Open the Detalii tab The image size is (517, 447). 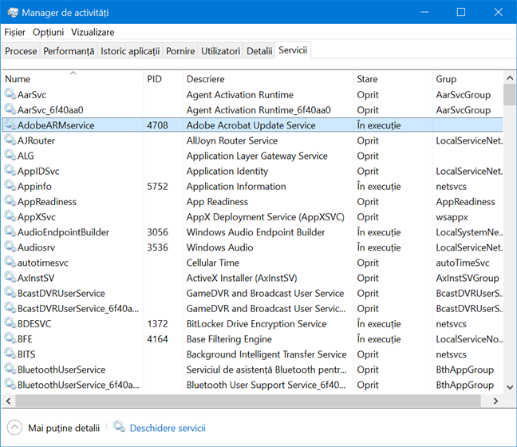259,51
